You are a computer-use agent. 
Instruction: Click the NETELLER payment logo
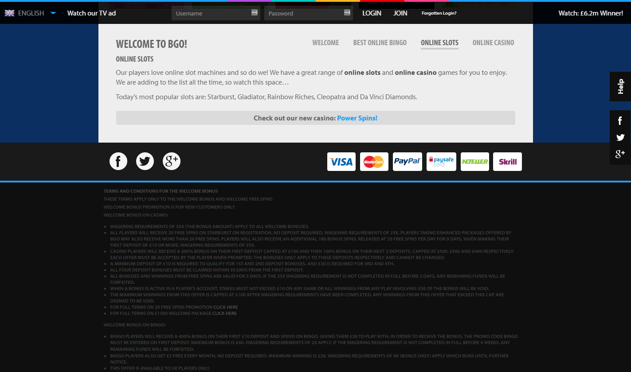pos(475,162)
